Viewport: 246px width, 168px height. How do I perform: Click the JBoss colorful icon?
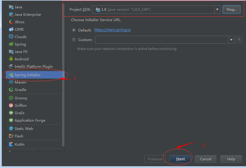[11, 22]
